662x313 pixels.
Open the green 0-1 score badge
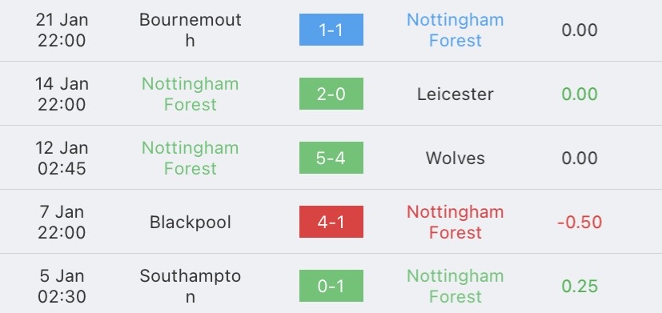(331, 286)
